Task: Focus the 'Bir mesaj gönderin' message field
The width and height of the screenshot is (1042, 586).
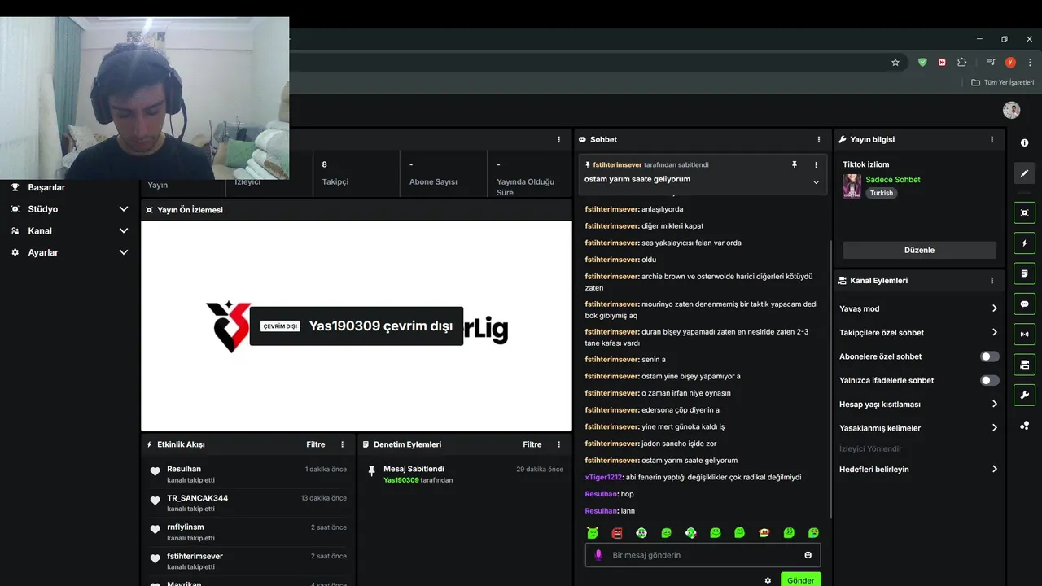Action: click(x=703, y=555)
